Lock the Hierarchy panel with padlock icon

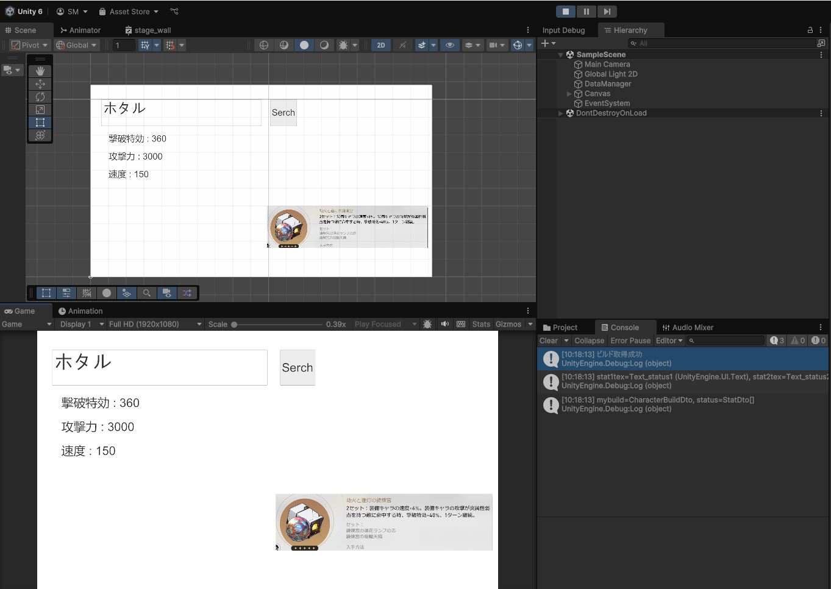810,30
